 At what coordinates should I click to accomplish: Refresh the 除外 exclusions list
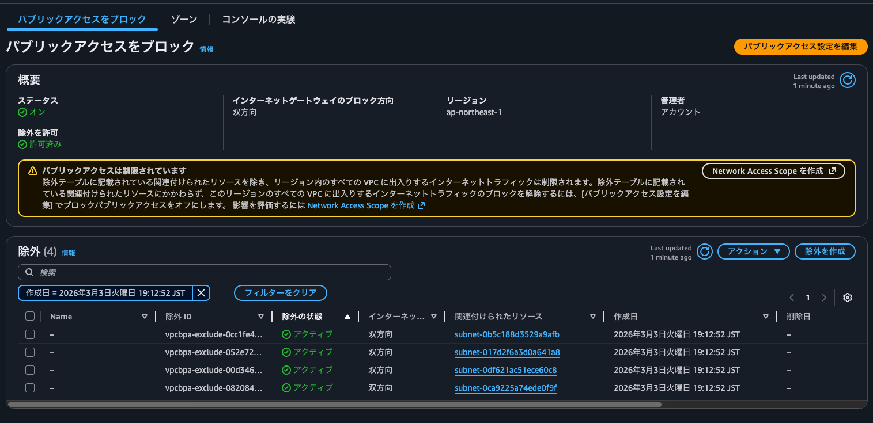[x=704, y=251]
